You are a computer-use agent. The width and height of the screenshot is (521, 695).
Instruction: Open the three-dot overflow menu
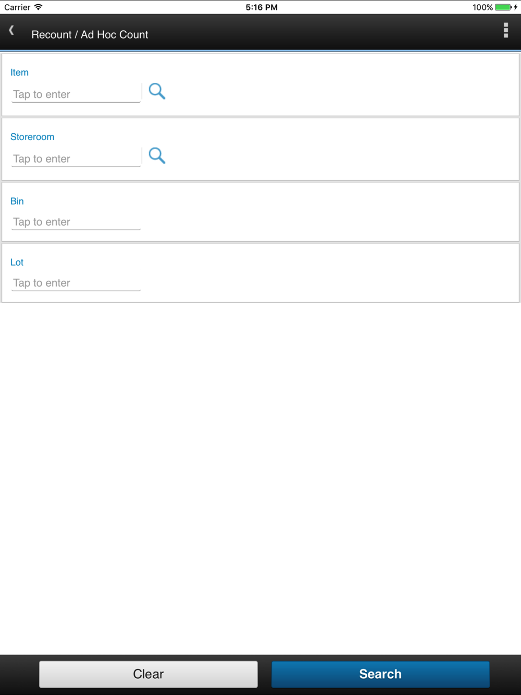click(x=505, y=30)
